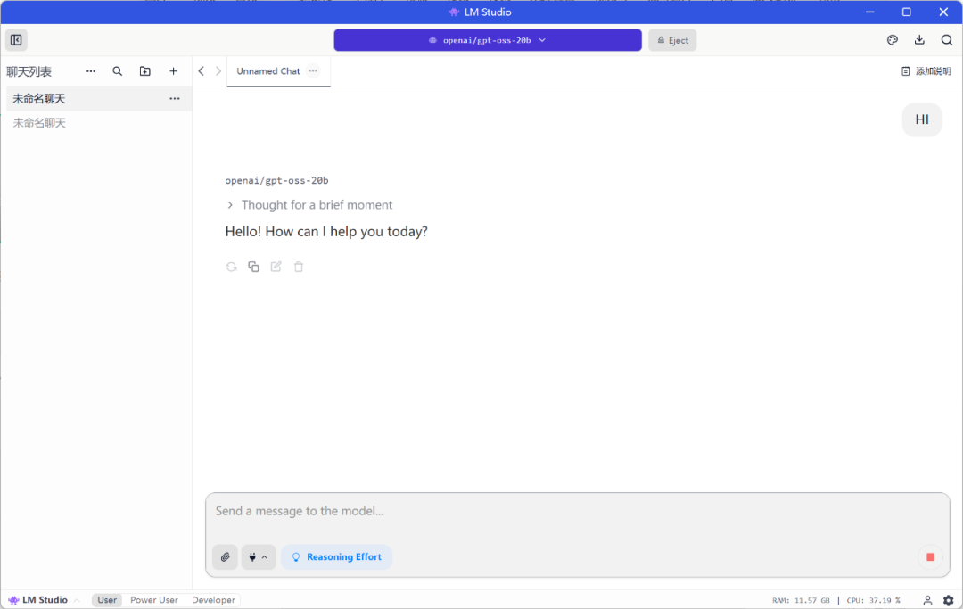The width and height of the screenshot is (963, 609).
Task: Minimize the LM Studio window
Action: click(869, 12)
